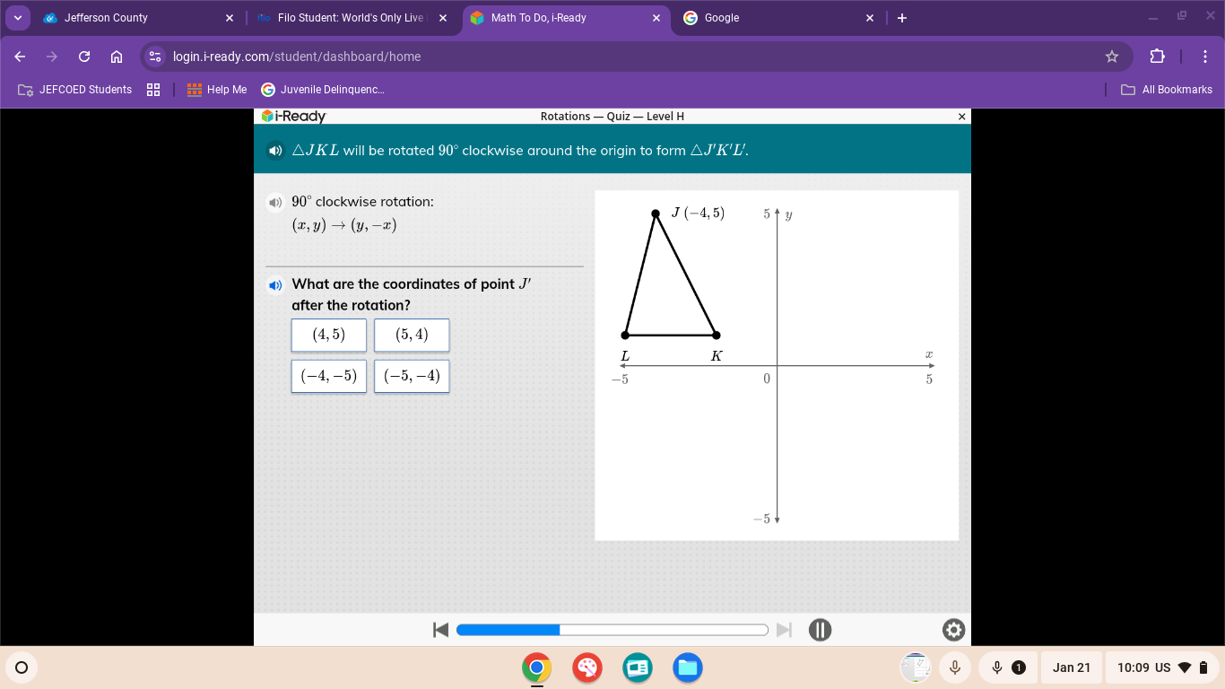Open the Screencast app on the shelf
The height and width of the screenshot is (689, 1225).
637,667
